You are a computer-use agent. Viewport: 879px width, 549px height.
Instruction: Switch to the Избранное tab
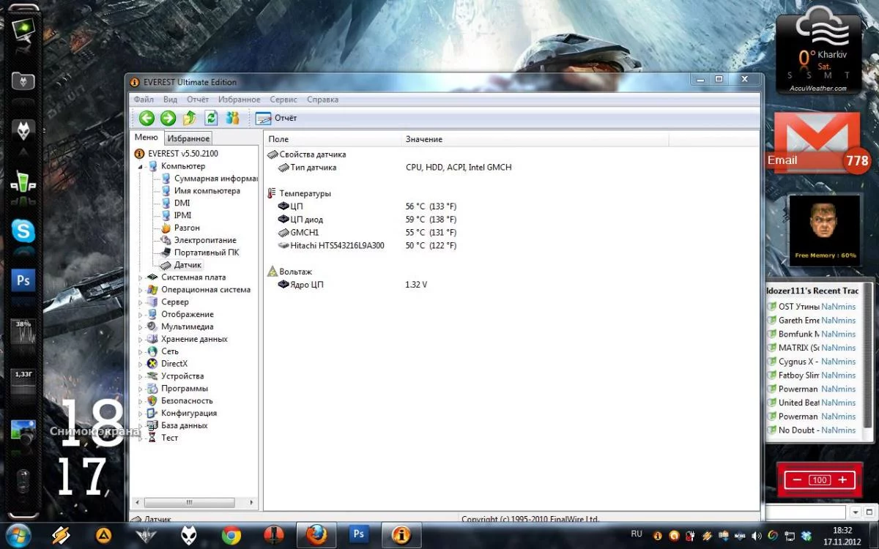point(188,138)
